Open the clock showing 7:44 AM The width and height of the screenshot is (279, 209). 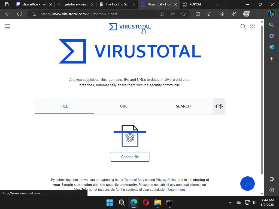point(267,202)
